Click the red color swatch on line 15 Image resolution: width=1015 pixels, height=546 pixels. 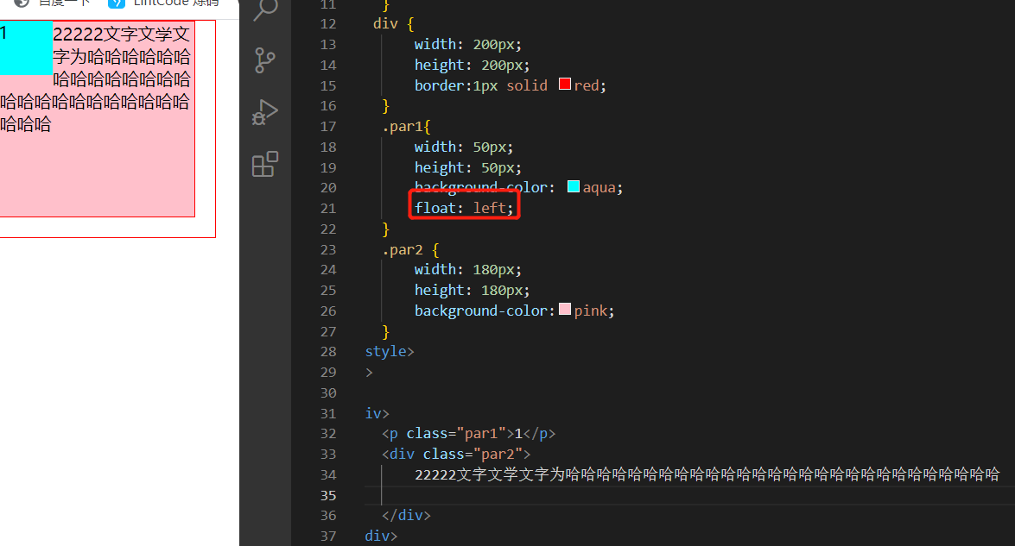565,84
